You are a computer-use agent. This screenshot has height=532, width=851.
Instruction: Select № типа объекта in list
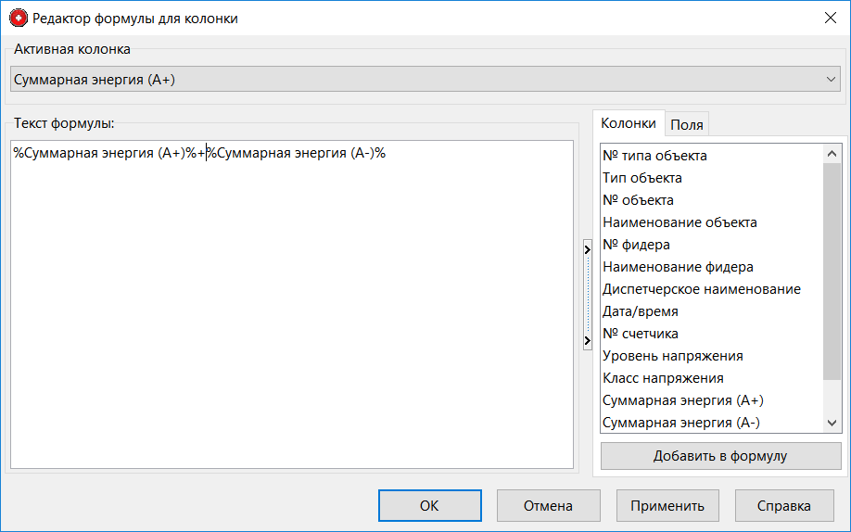coord(654,156)
